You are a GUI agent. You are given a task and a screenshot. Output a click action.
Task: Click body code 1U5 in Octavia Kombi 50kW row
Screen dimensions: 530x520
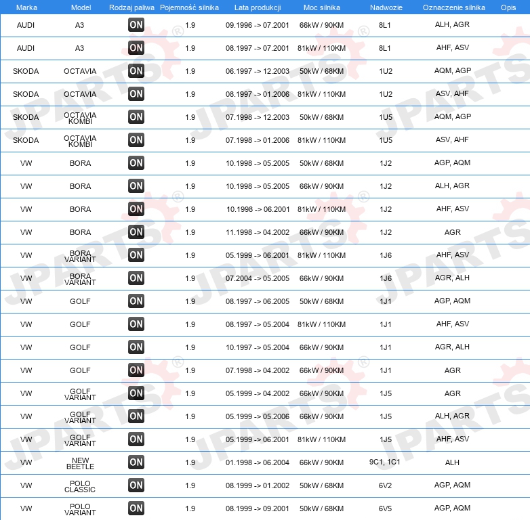[386, 117]
